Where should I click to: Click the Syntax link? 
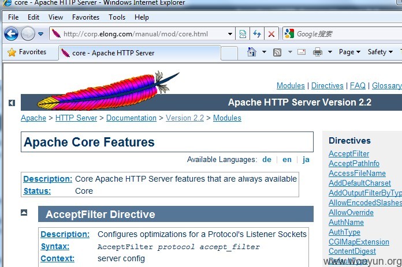pos(55,246)
